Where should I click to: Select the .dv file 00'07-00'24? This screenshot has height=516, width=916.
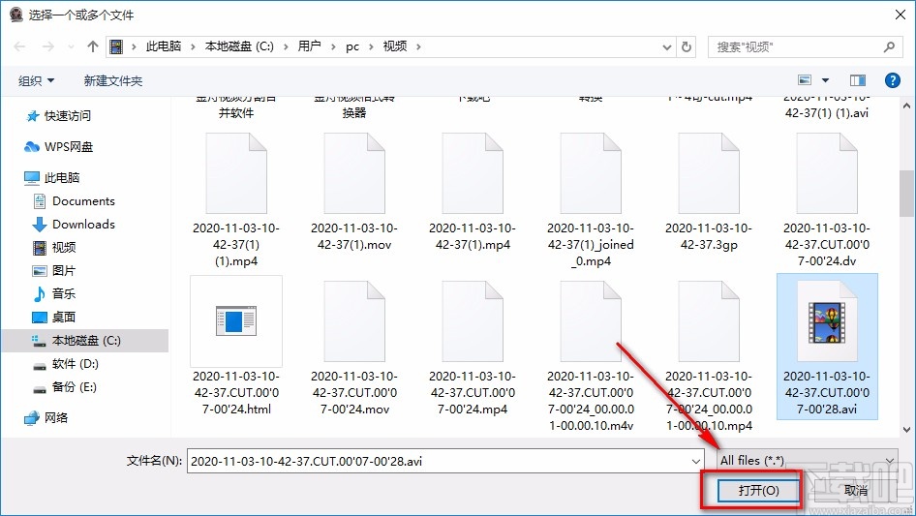pos(827,199)
